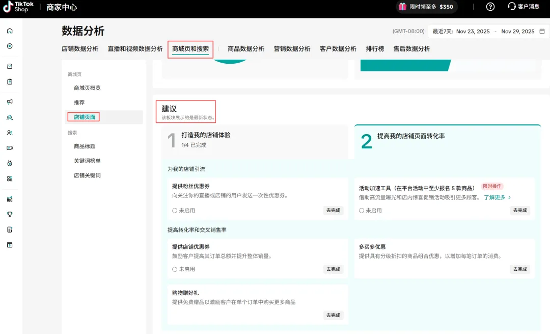Click the help question mark icon
Screen dimensions: 550x334
coord(490,7)
